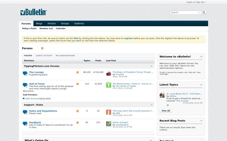Screen dimensions: 227x141
Task: Click Rules and Regulations forum bubble icon
Action: pos(25,112)
